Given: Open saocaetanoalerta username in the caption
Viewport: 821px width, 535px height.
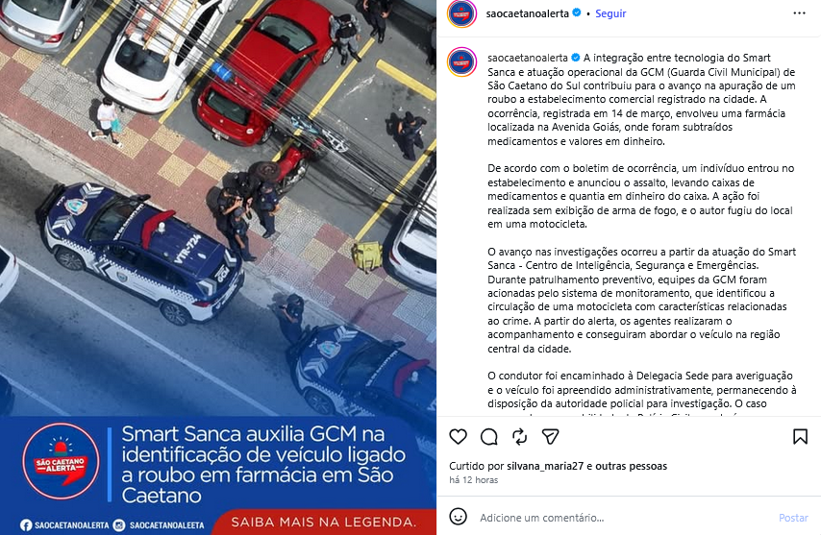Looking at the screenshot, I should [528, 58].
